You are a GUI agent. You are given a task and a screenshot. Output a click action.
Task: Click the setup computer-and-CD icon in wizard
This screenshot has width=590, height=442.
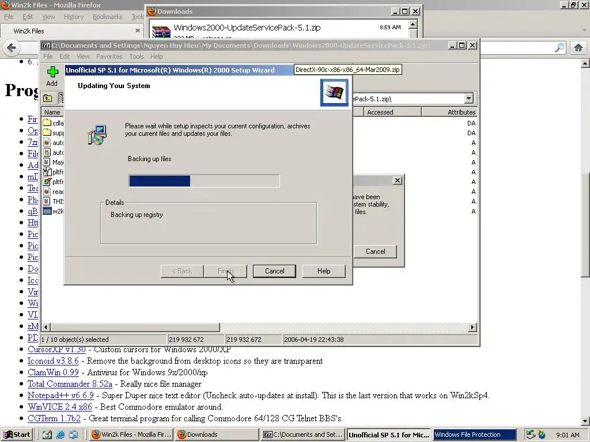pyautogui.click(x=97, y=135)
